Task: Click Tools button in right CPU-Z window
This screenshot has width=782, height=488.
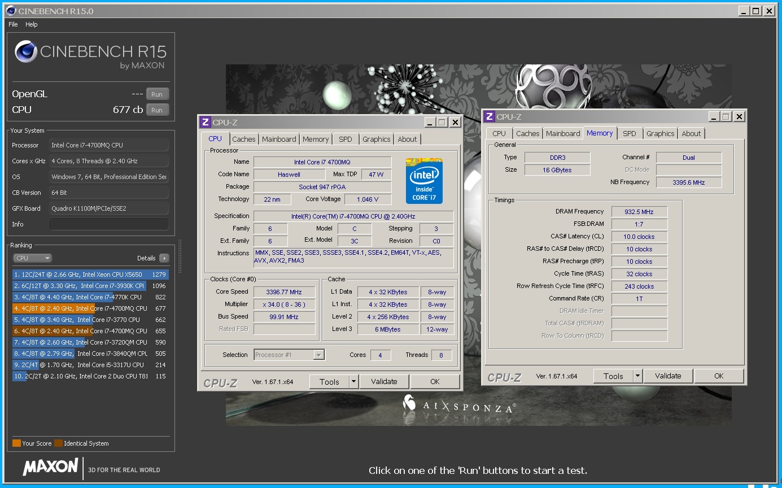Action: click(x=613, y=376)
